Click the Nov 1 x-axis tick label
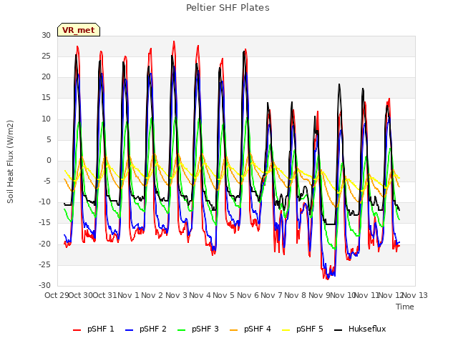The height and width of the screenshot is (343, 458). (x=128, y=295)
